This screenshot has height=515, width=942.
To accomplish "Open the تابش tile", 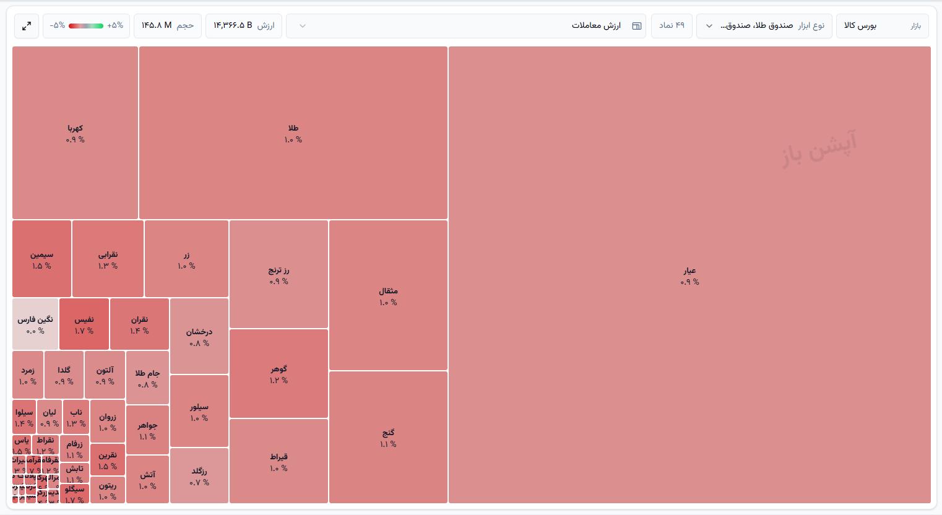I will tap(74, 473).
